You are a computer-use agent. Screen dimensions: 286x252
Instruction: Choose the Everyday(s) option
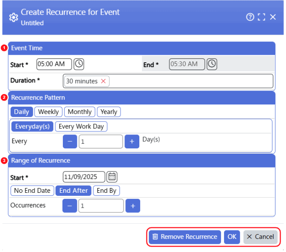coord(32,126)
